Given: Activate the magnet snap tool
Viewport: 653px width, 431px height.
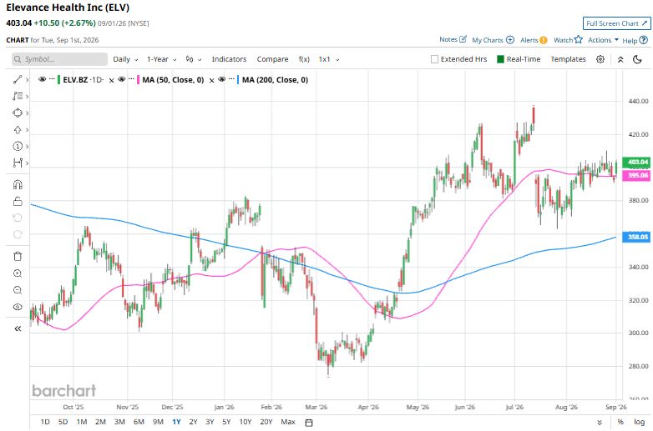Looking at the screenshot, I should point(18,184).
